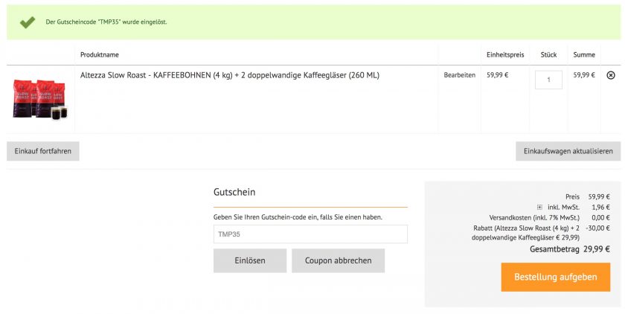Select the Stück column header

pos(548,54)
